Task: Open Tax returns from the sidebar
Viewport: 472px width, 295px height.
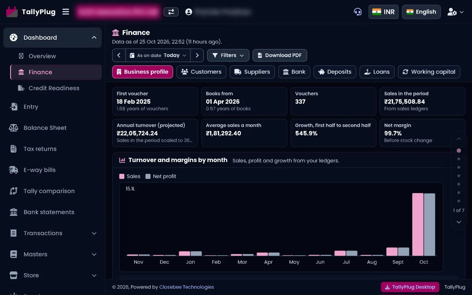Action: click(53, 149)
